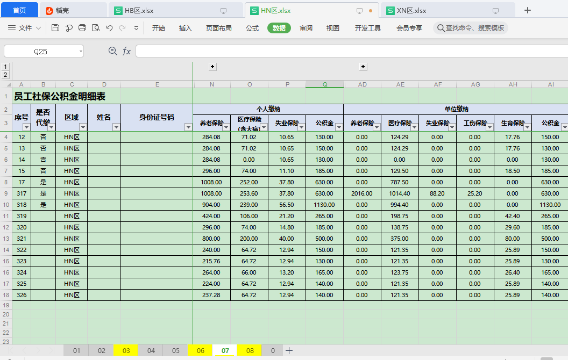Switch to the 开始 ribbon tab

(x=158, y=28)
